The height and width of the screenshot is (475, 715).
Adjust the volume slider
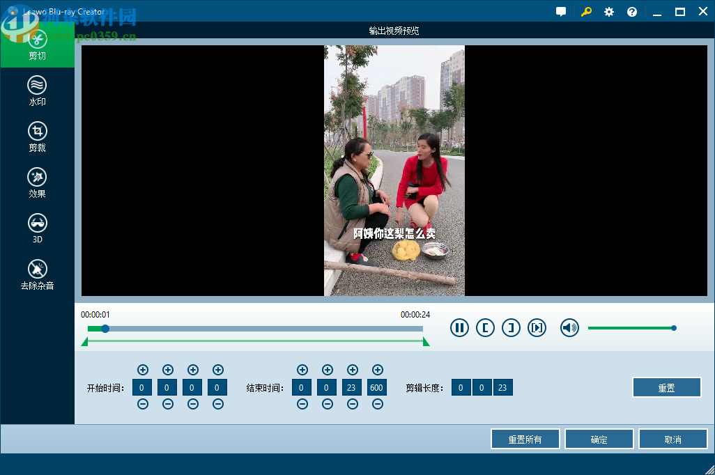point(673,327)
